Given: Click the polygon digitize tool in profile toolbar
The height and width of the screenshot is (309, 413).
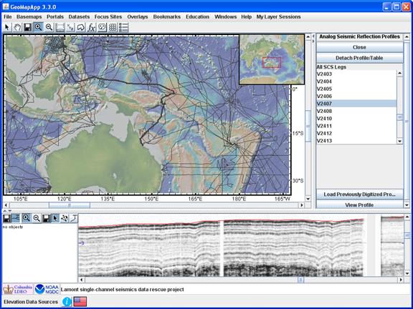Looking at the screenshot, I should [65, 218].
